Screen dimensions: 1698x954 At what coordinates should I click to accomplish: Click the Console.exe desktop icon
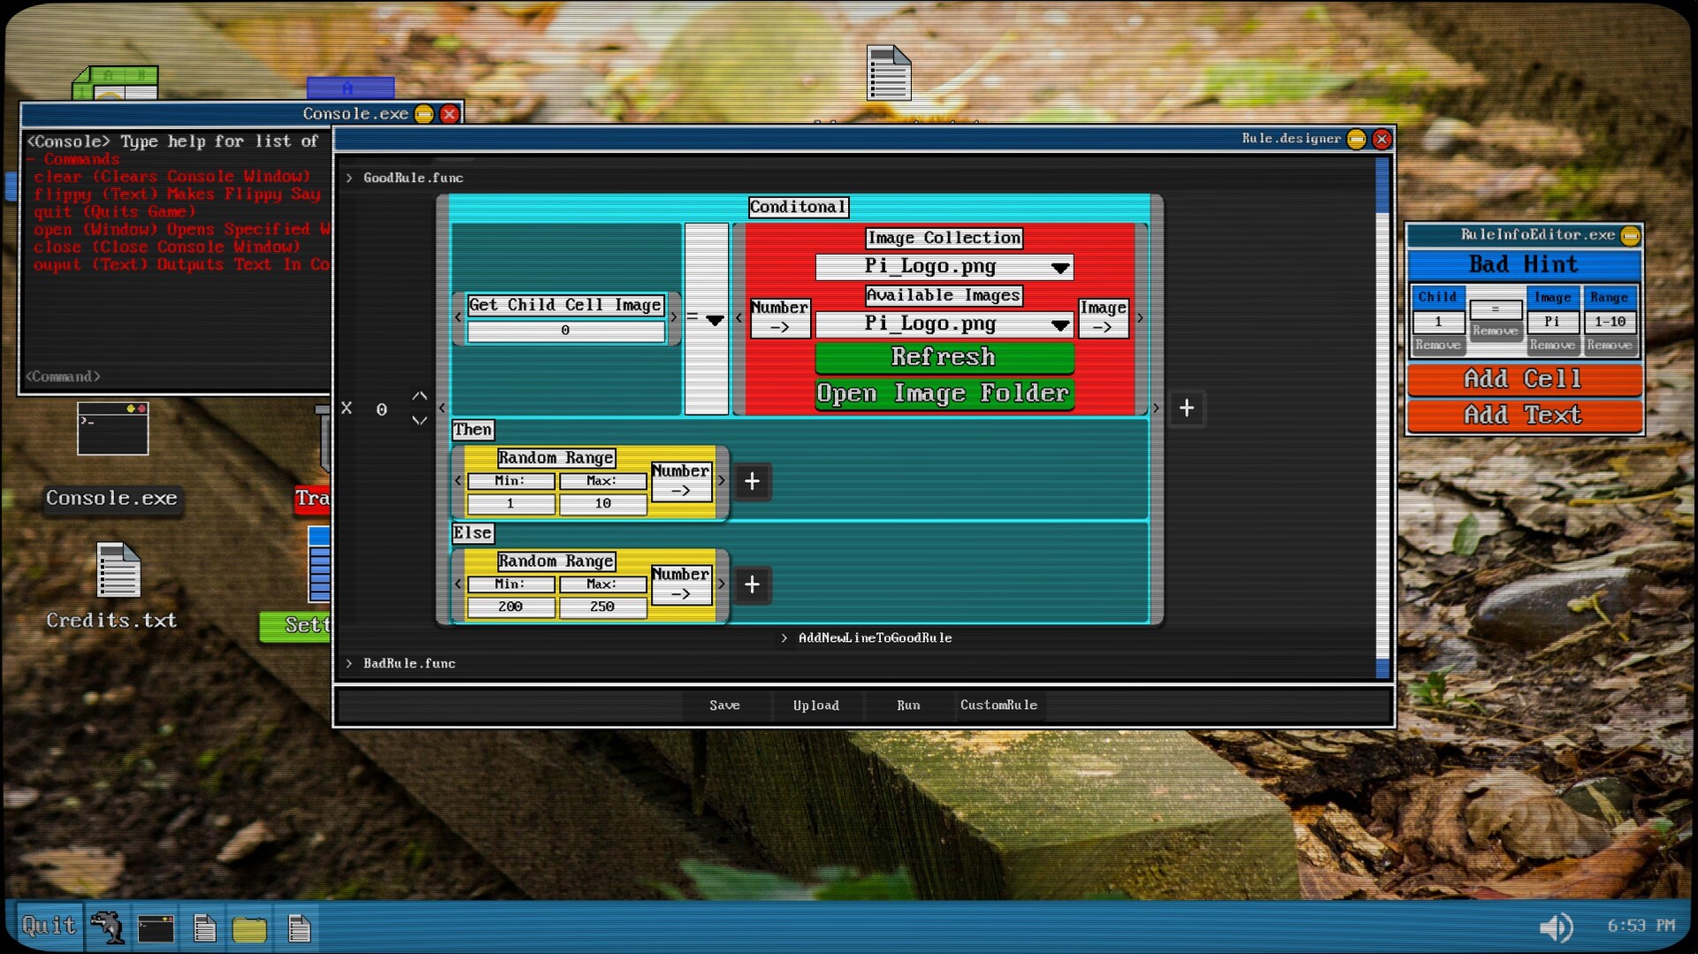coord(112,431)
